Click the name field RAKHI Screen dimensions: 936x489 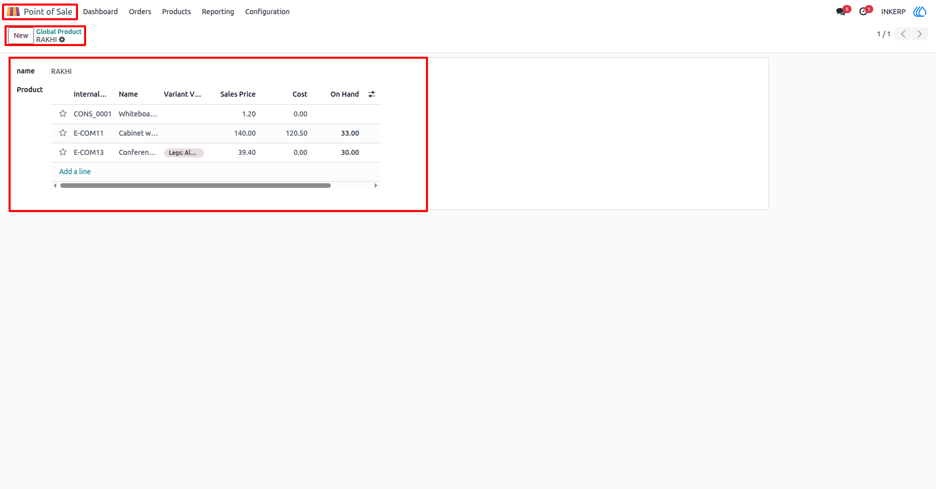coord(61,71)
